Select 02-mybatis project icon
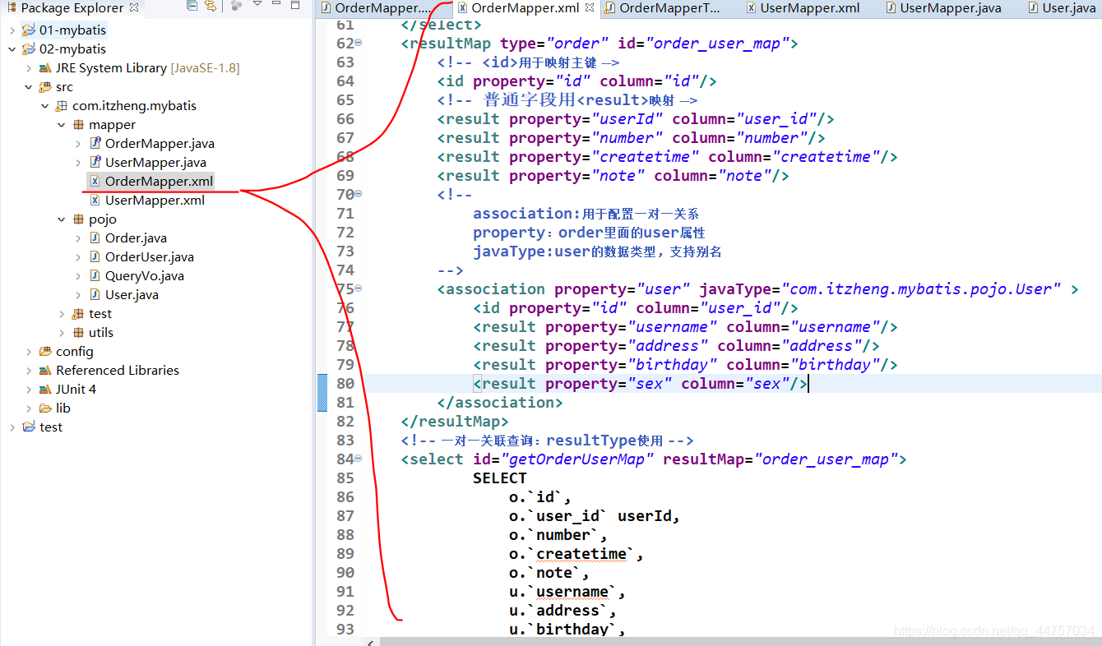Viewport: 1102px width, 646px height. click(x=29, y=49)
